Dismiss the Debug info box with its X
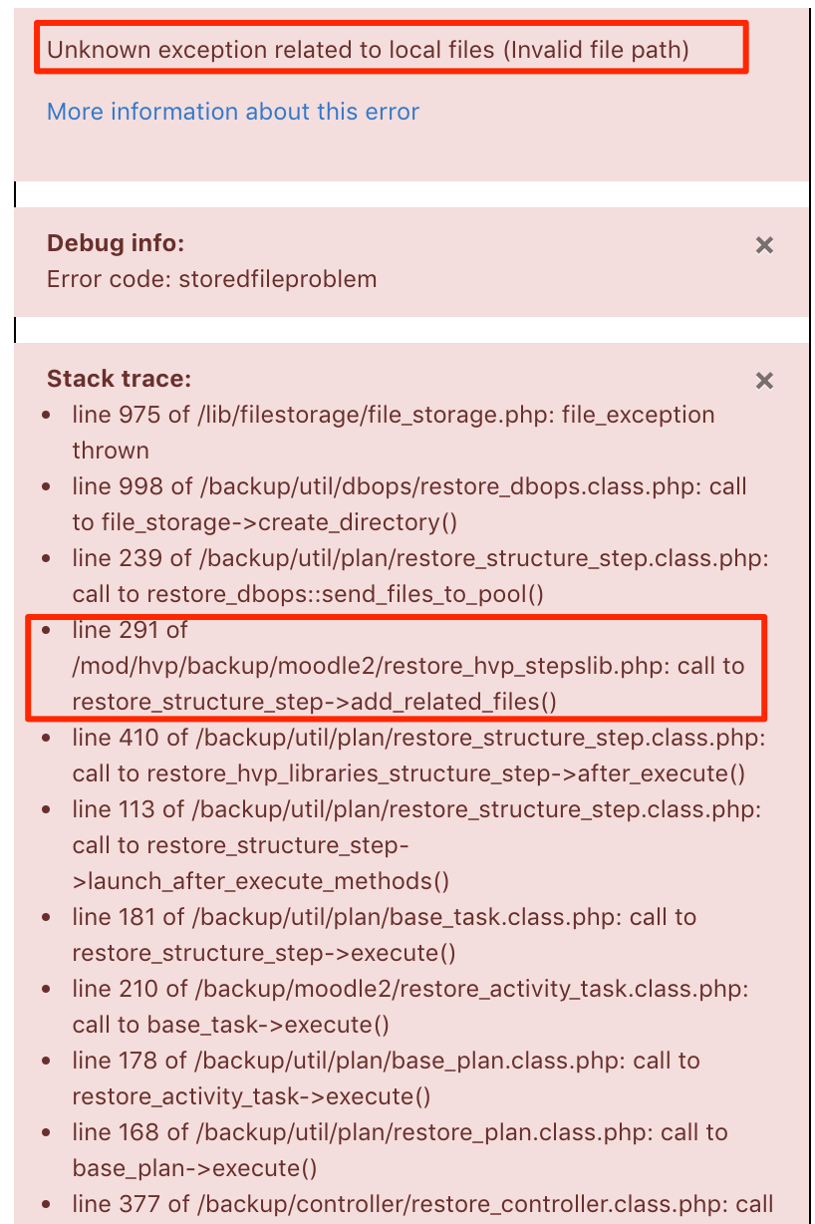This screenshot has height=1224, width=815. (764, 245)
